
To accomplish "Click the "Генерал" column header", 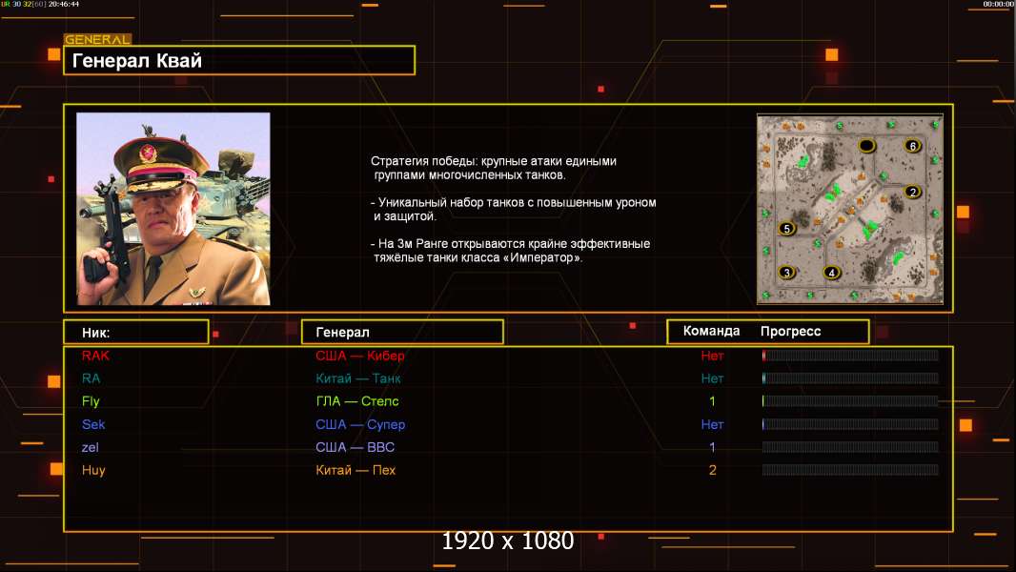I will click(402, 333).
